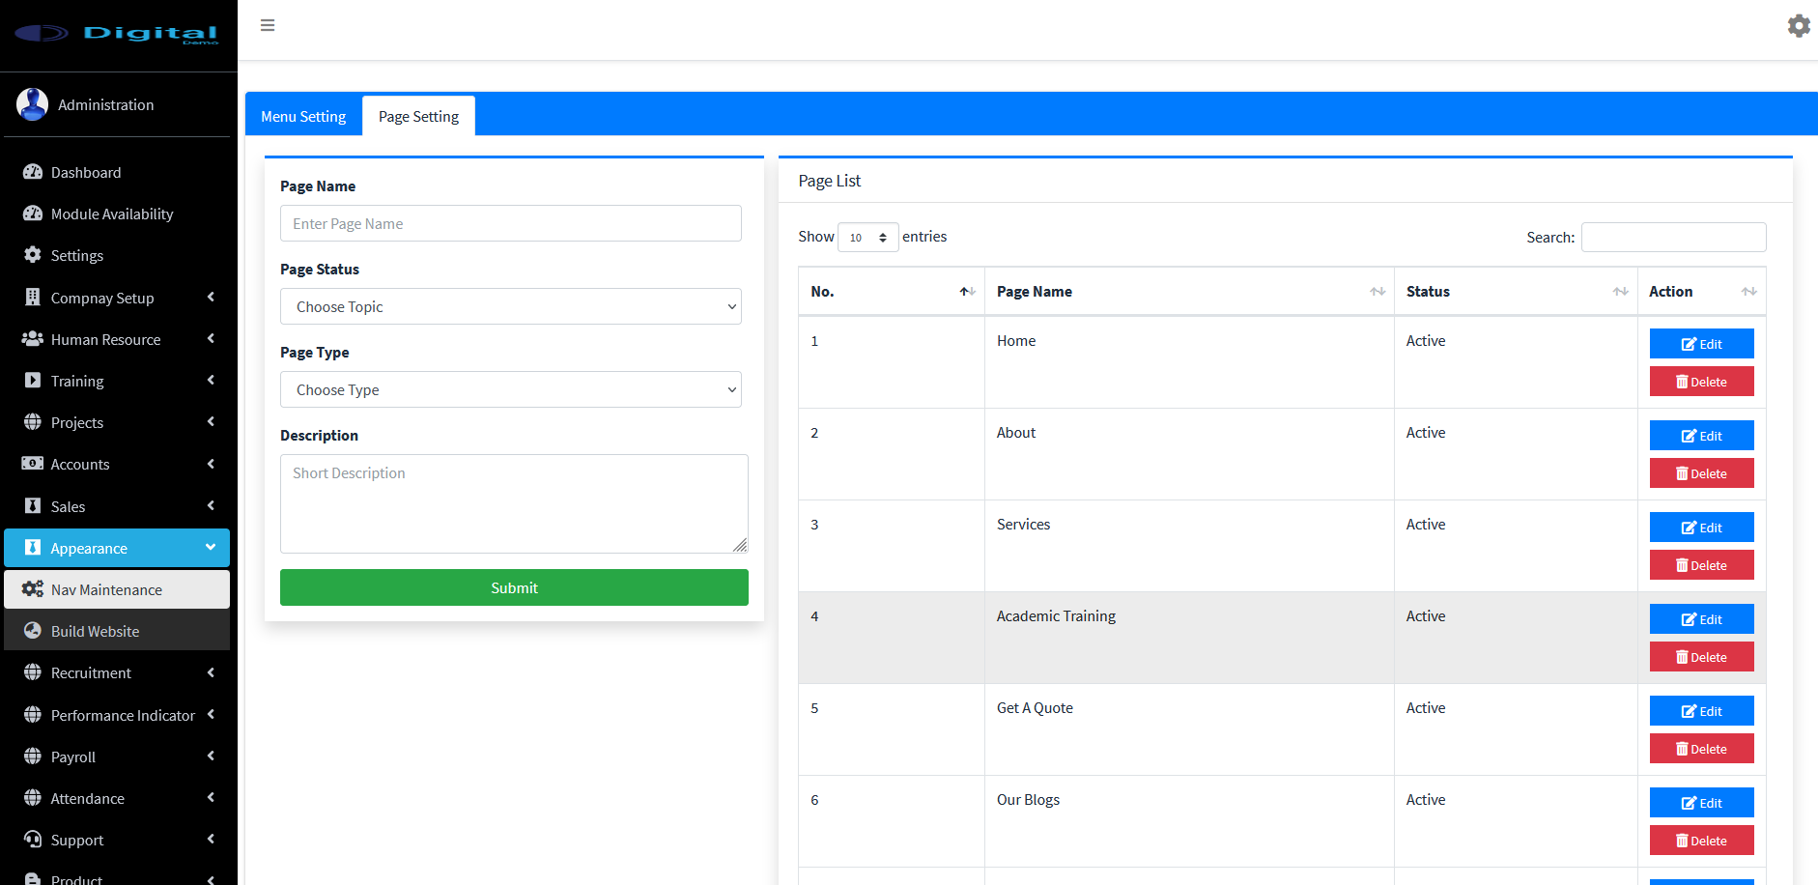Switch to the Menu Setting tab

tap(303, 117)
